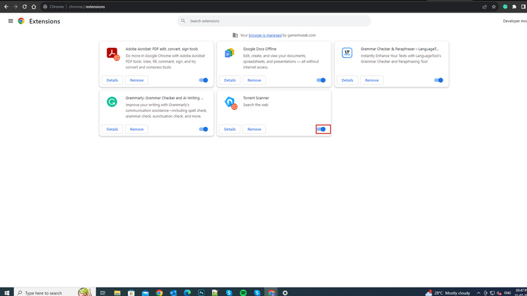Turn off the Torrent Scanner toggle
The image size is (527, 296).
[x=321, y=129]
